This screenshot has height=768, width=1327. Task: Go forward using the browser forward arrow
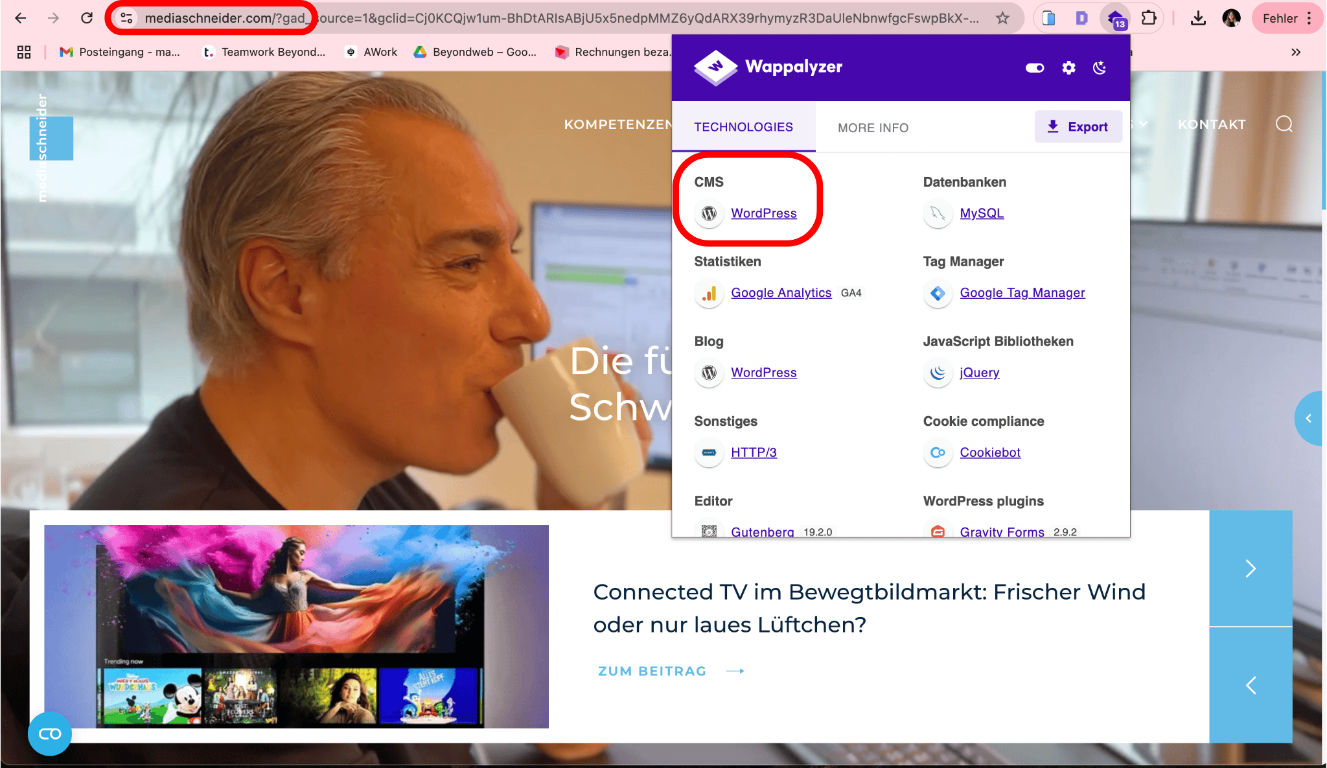53,18
